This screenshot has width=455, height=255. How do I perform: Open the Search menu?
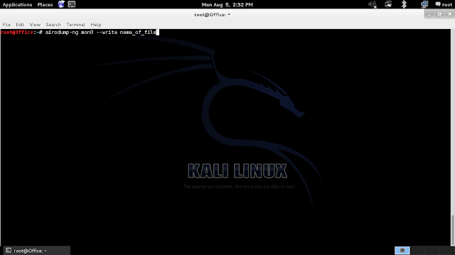pyautogui.click(x=53, y=25)
